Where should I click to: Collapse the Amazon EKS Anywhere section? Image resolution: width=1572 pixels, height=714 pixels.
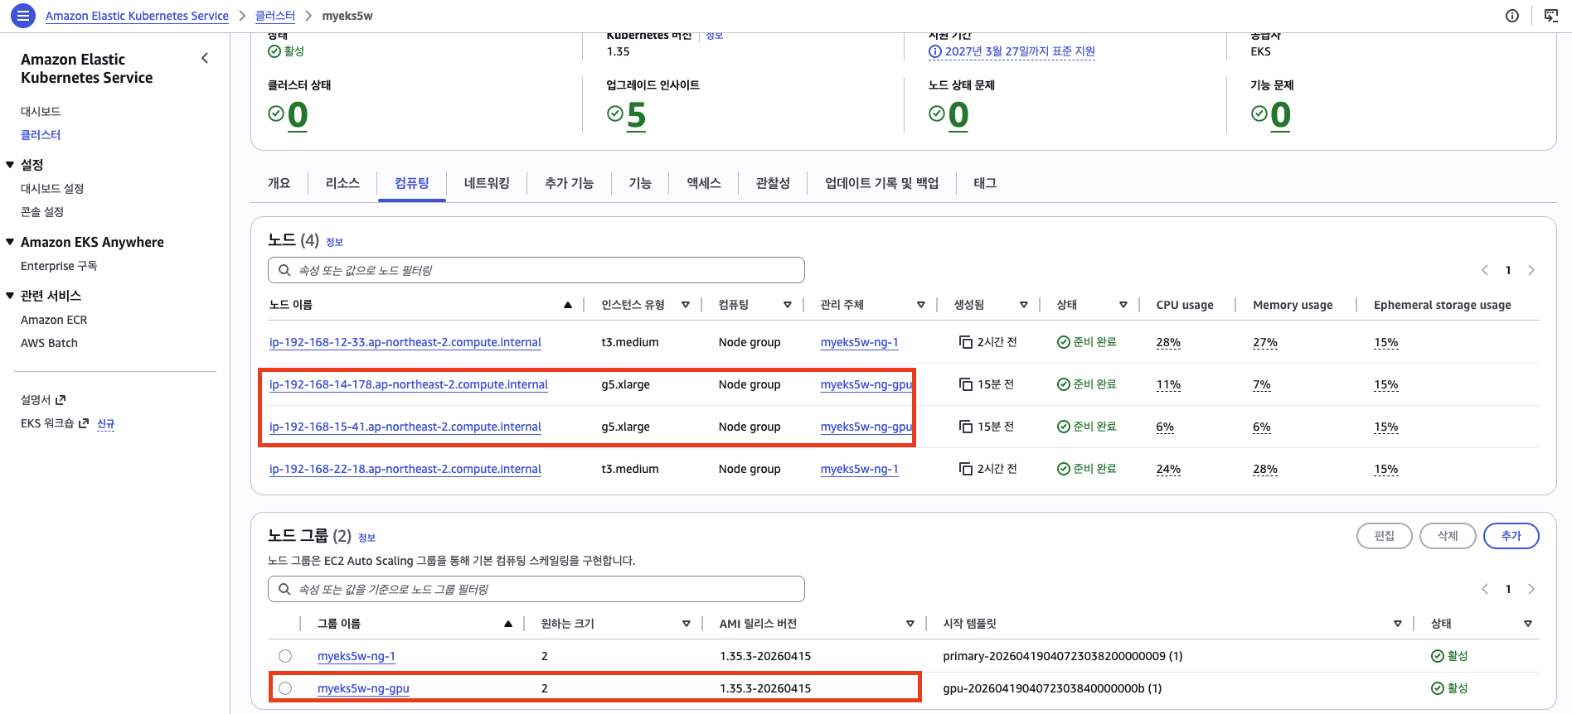pos(10,242)
